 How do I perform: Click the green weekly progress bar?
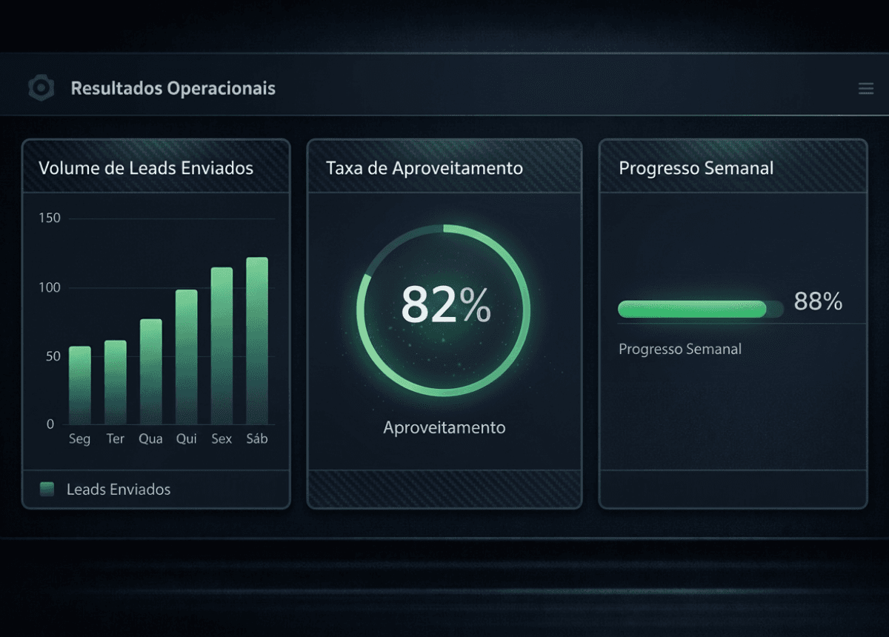click(692, 310)
